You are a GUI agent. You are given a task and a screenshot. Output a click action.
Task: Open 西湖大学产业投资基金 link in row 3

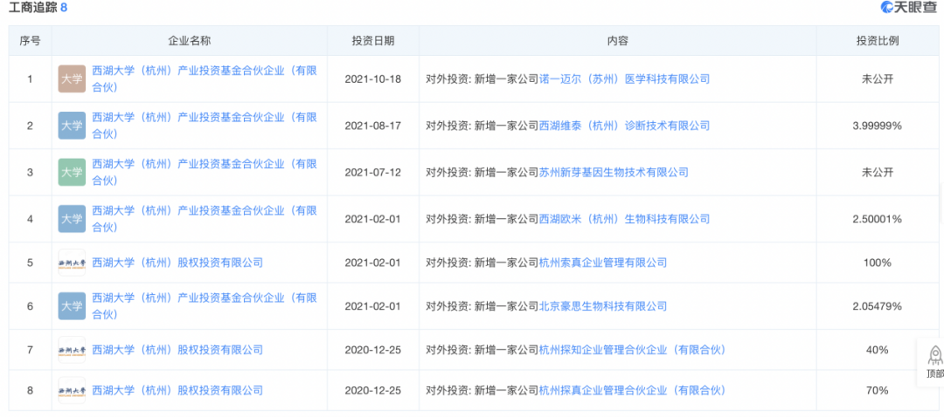(x=204, y=173)
